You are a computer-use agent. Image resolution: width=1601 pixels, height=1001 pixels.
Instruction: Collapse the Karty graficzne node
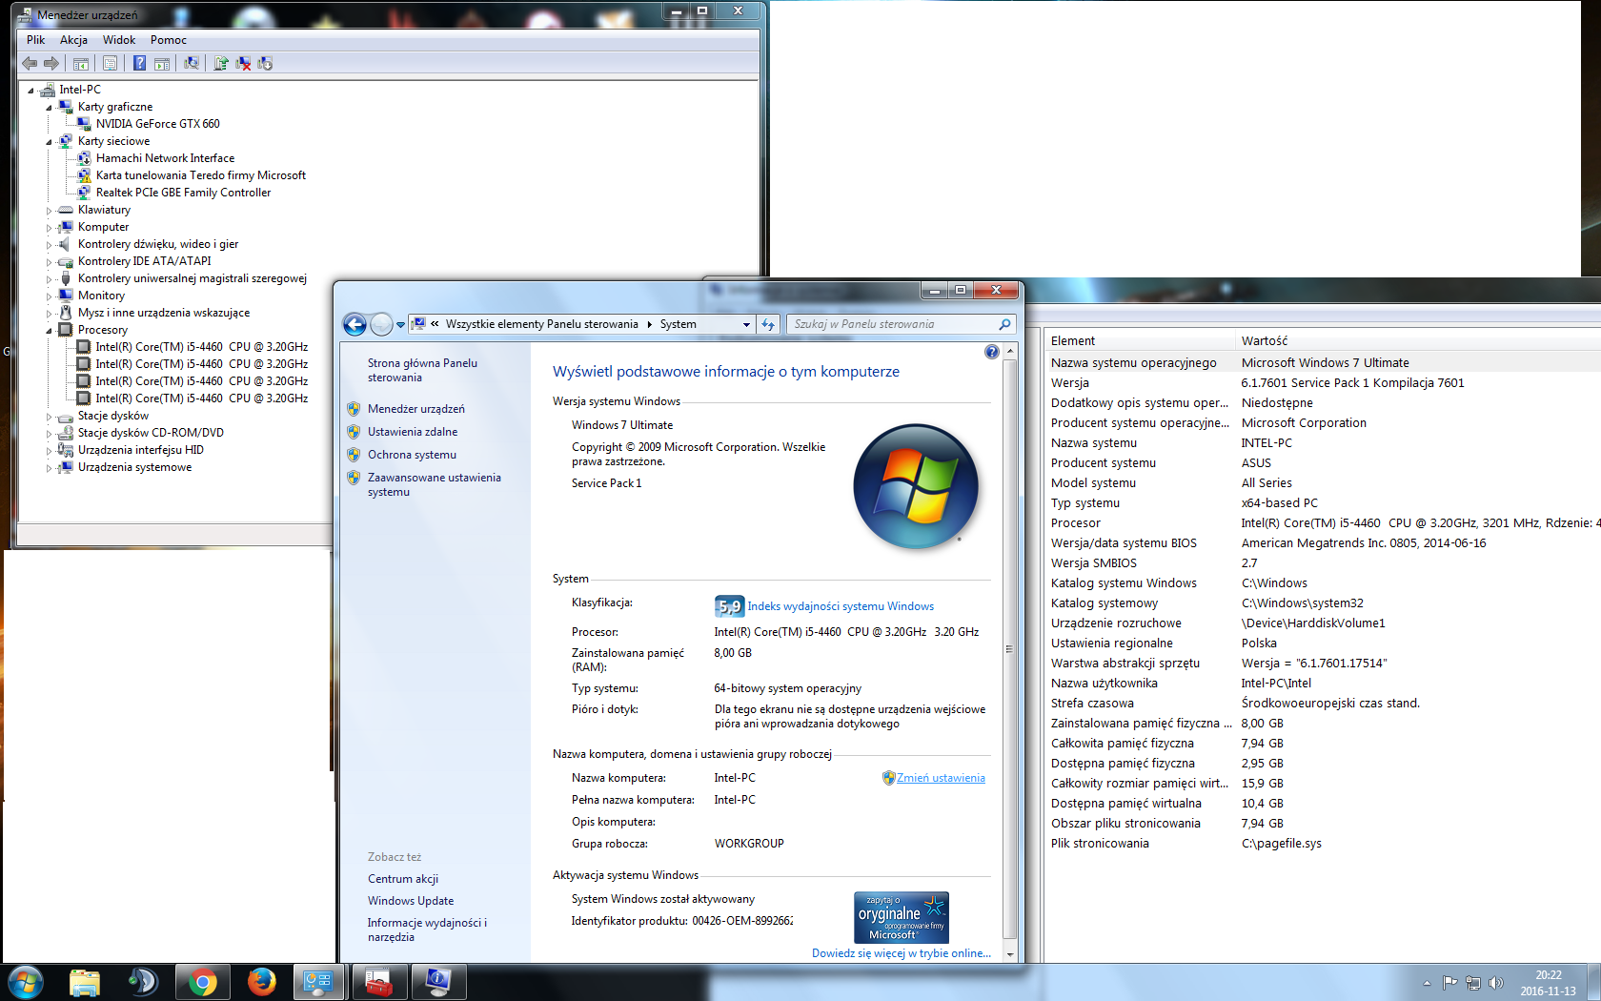point(49,108)
